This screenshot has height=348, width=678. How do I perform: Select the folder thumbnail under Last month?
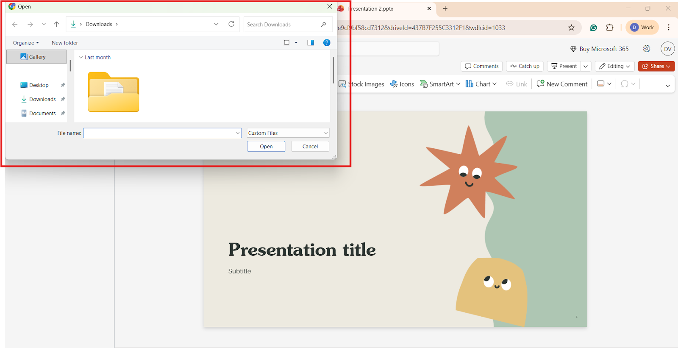click(114, 92)
